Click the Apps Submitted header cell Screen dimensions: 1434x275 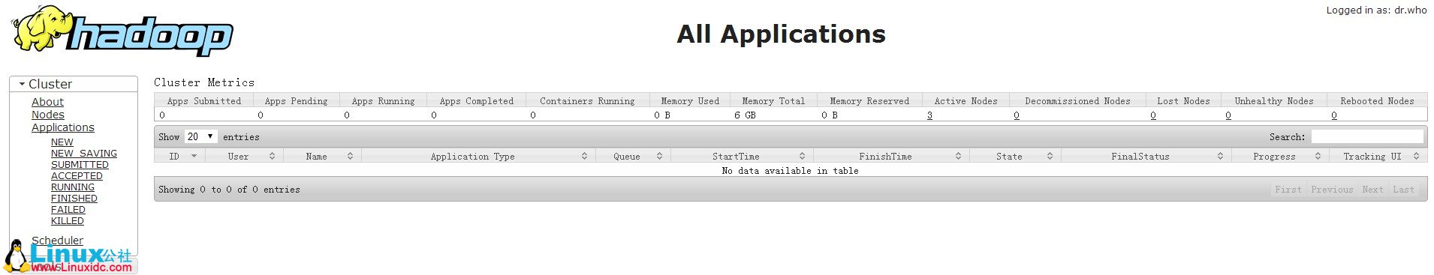(x=204, y=101)
